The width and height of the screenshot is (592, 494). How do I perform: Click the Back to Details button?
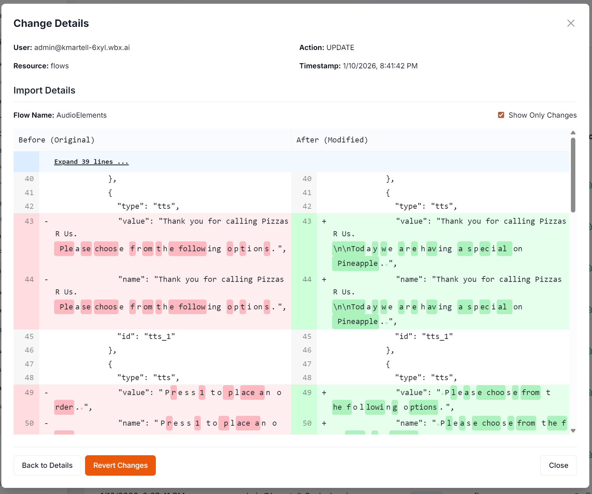pyautogui.click(x=47, y=465)
